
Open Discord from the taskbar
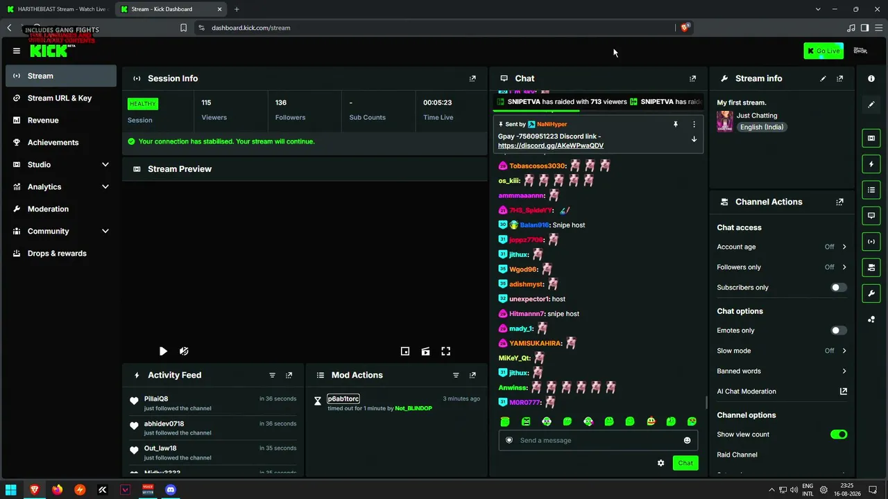(171, 489)
